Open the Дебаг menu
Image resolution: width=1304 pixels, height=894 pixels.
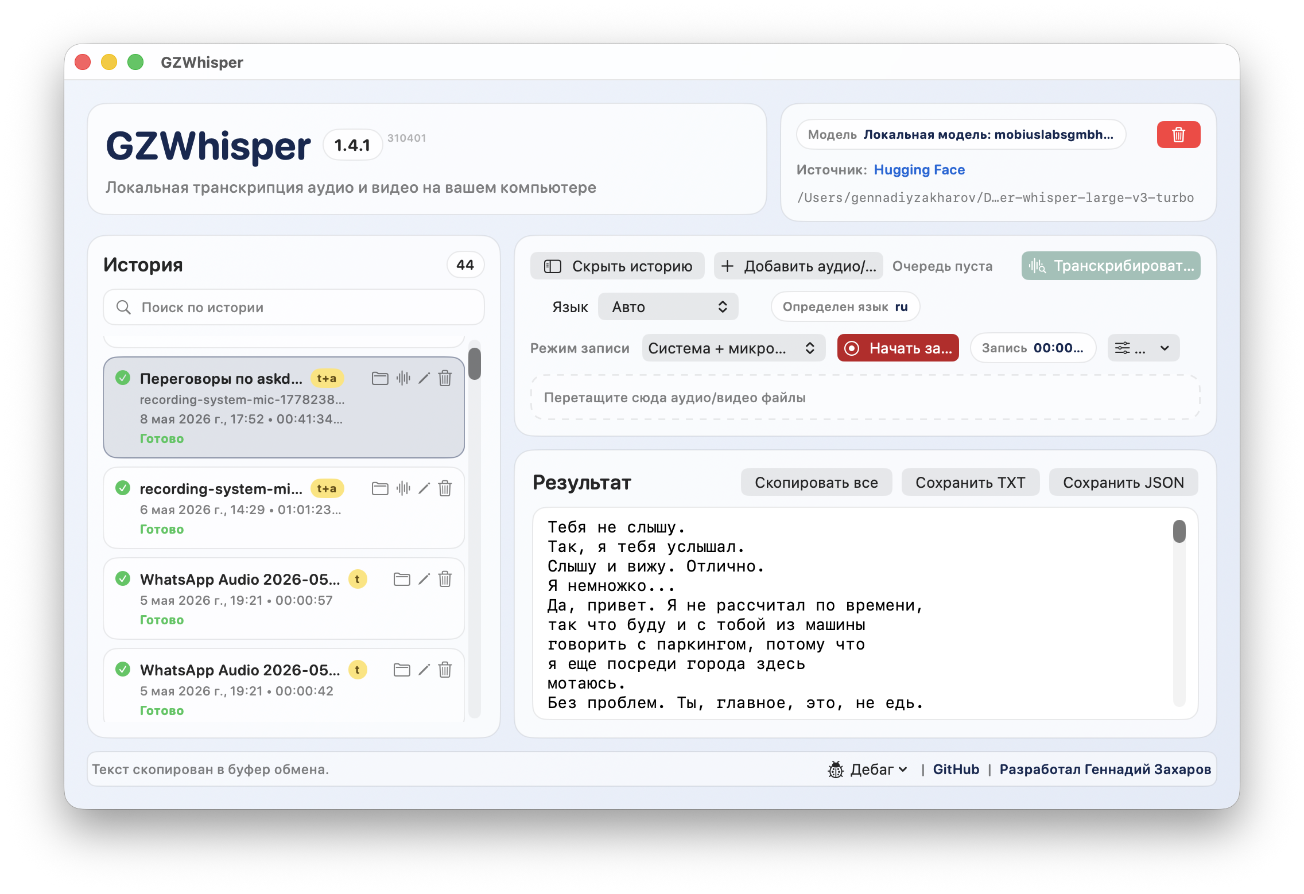pos(868,769)
